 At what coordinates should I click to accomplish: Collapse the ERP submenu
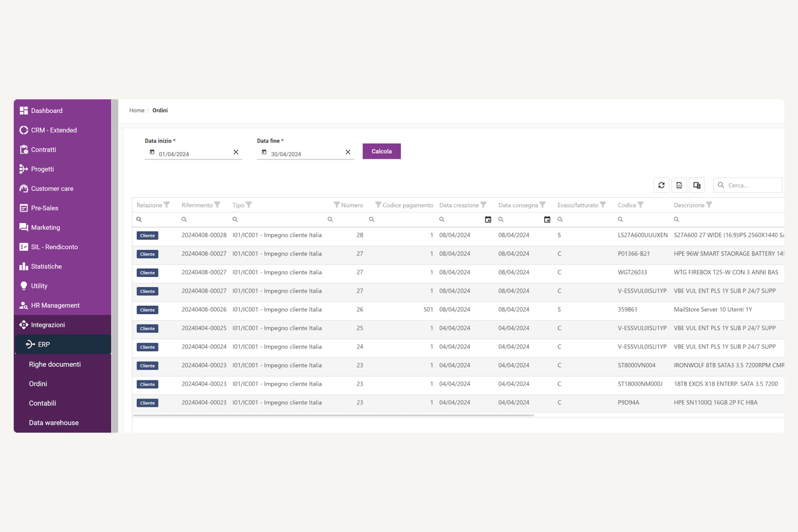click(x=63, y=345)
